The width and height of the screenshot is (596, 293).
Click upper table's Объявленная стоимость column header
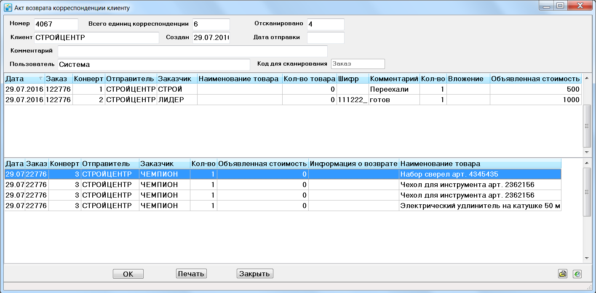535,79
